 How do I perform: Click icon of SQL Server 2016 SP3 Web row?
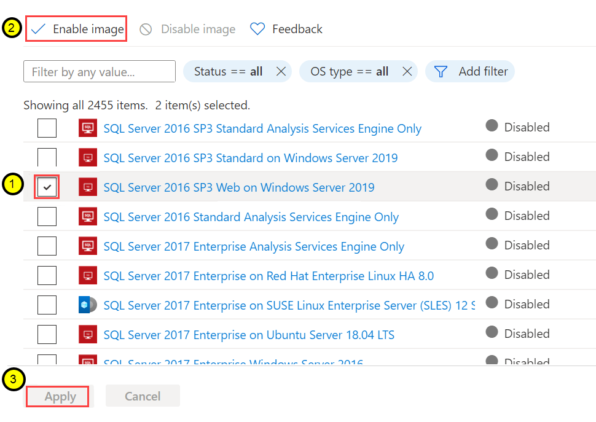point(88,187)
